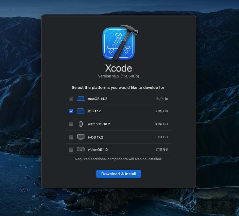Screen dimensions: 239x216
Task: Select the iOS 17.2 label
Action: pos(94,111)
